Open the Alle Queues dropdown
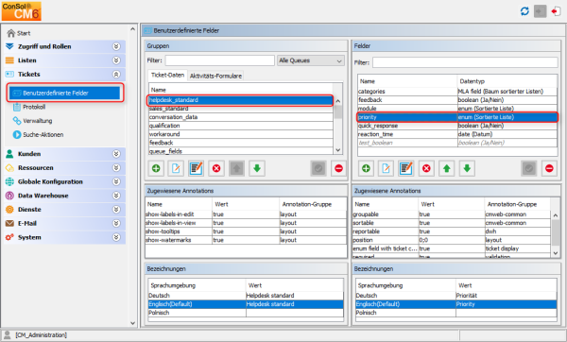 311,60
